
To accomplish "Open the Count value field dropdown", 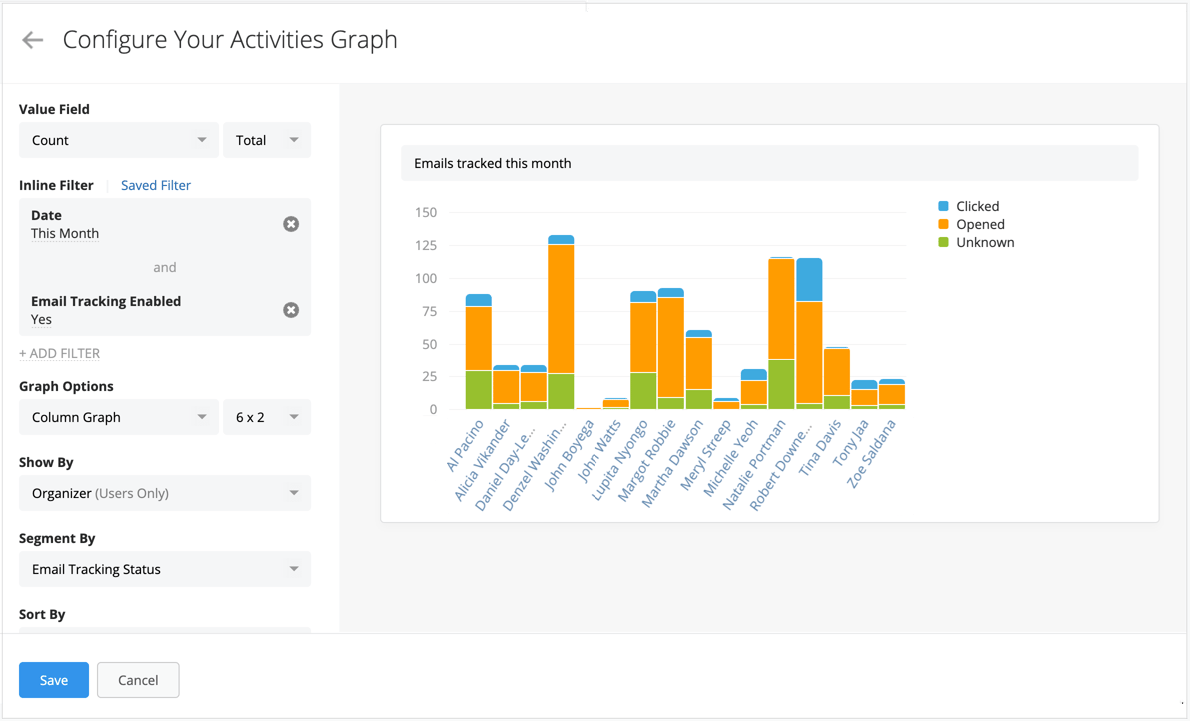I will point(118,140).
